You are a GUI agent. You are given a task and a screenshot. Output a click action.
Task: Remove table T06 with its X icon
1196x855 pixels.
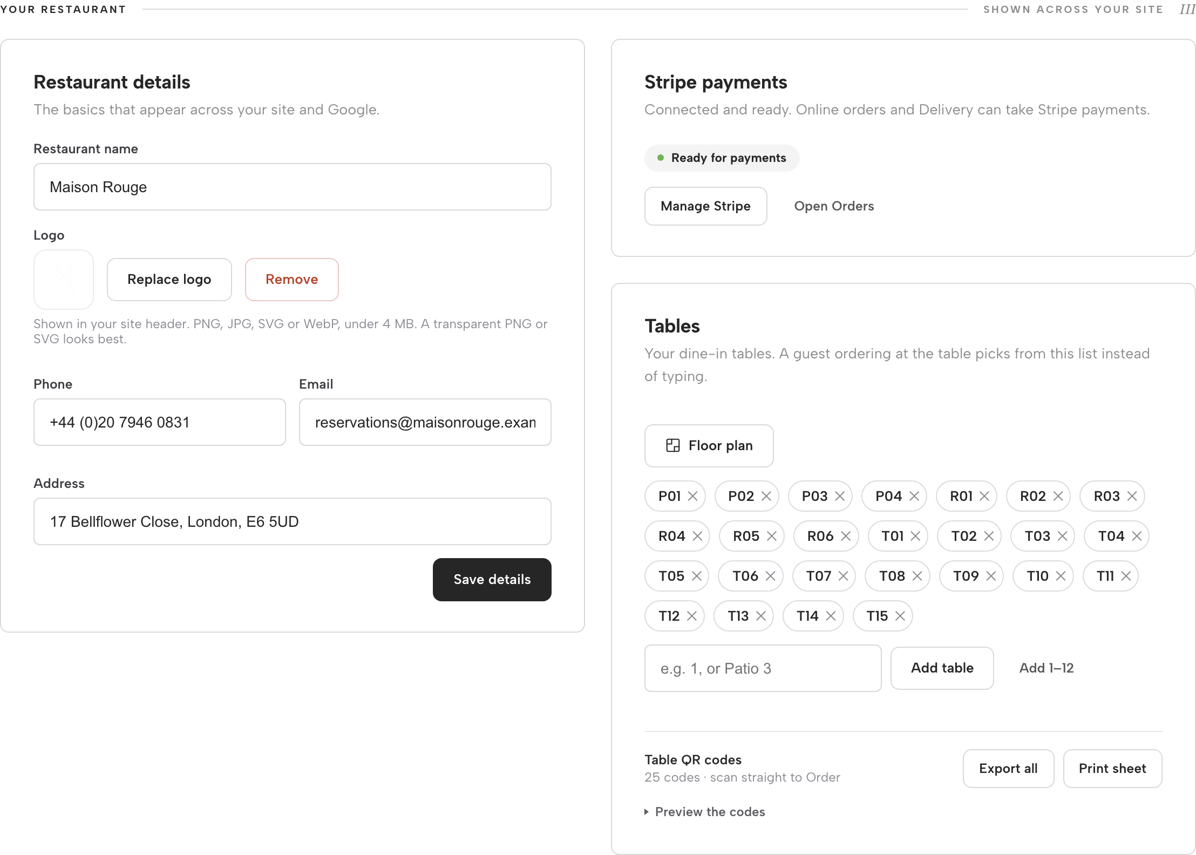(771, 576)
